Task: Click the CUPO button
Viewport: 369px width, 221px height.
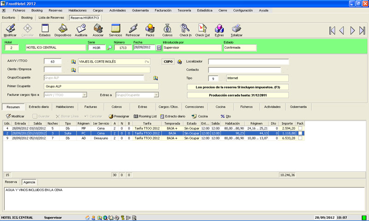Action: [167, 61]
